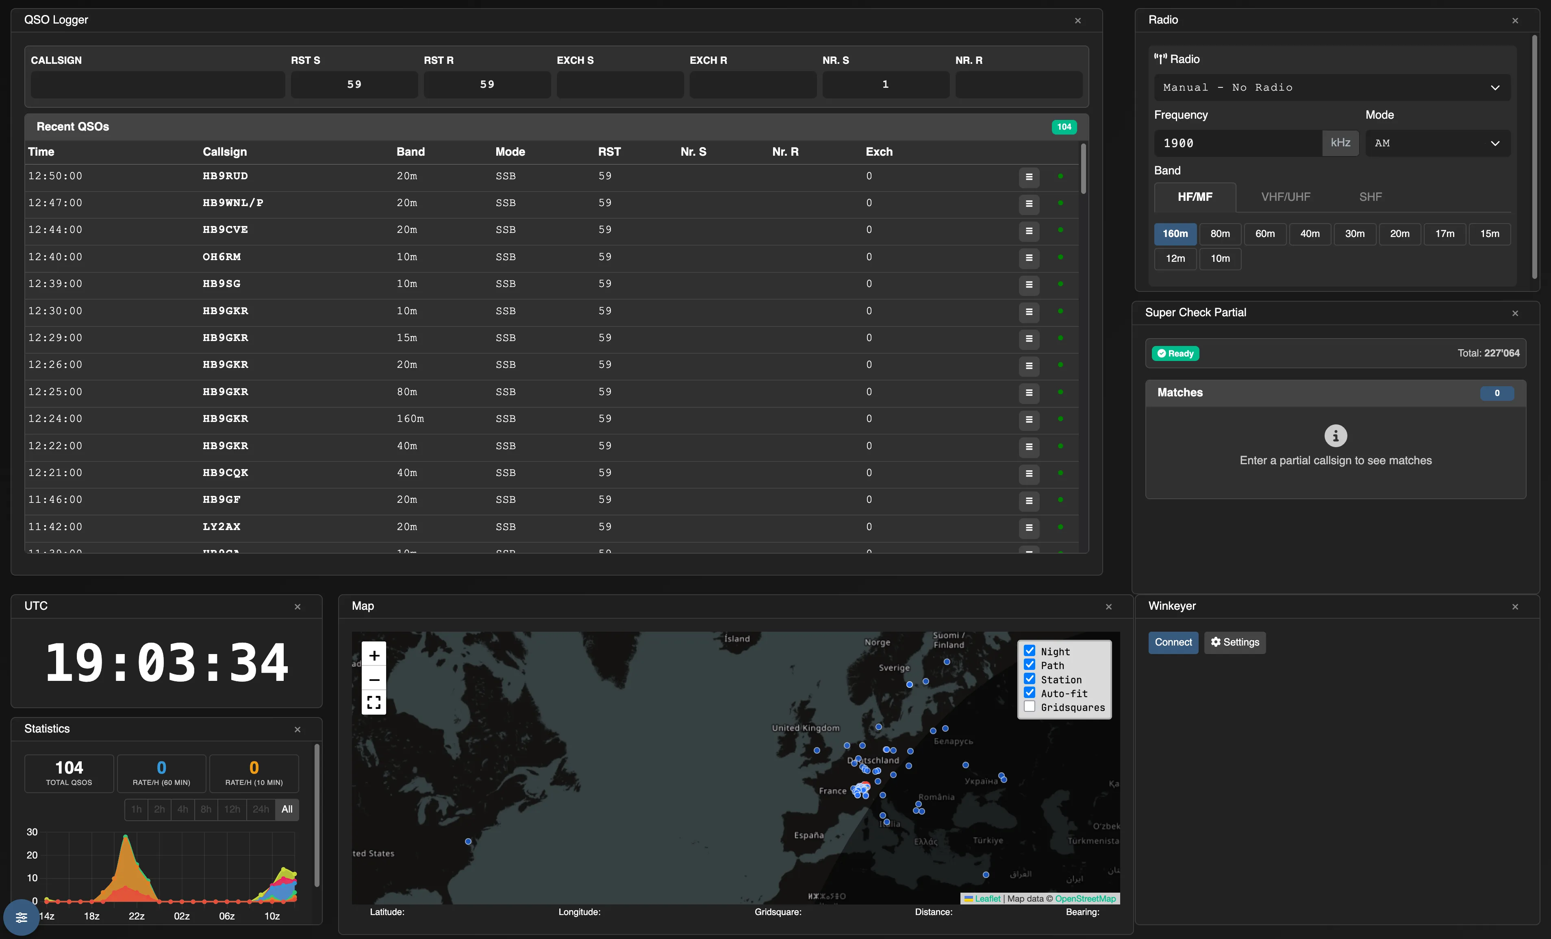The width and height of the screenshot is (1551, 939).
Task: Click the Statistics panel scrollbar
Action: [317, 816]
